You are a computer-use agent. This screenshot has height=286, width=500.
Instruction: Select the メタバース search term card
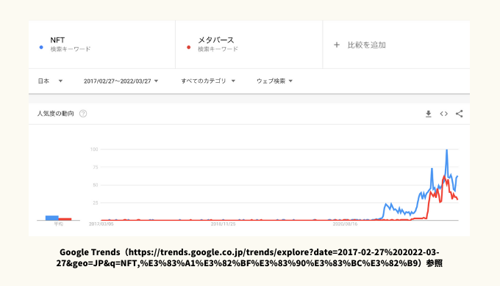tap(249, 45)
